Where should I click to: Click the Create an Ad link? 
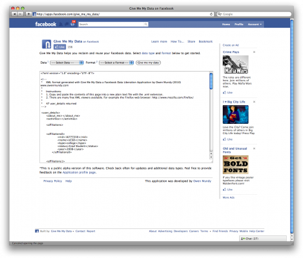click(x=231, y=45)
